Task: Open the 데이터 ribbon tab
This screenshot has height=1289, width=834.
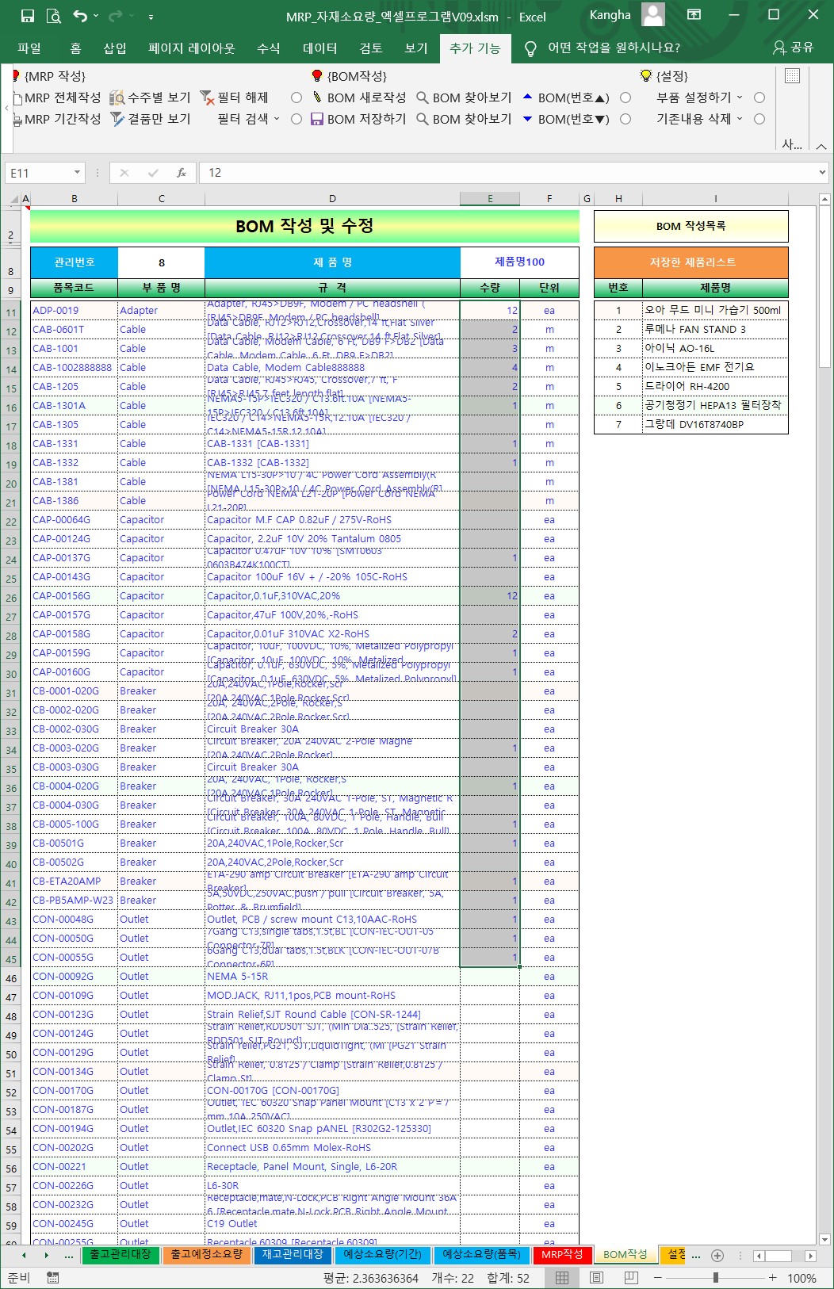Action: pos(319,48)
